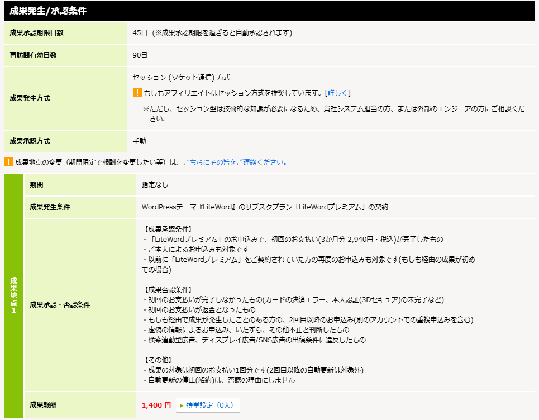This screenshot has height=420, width=539.
Task: Select the 45日 approval deadline value
Action: click(x=140, y=32)
